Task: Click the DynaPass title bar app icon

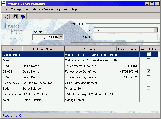Action: [4, 4]
